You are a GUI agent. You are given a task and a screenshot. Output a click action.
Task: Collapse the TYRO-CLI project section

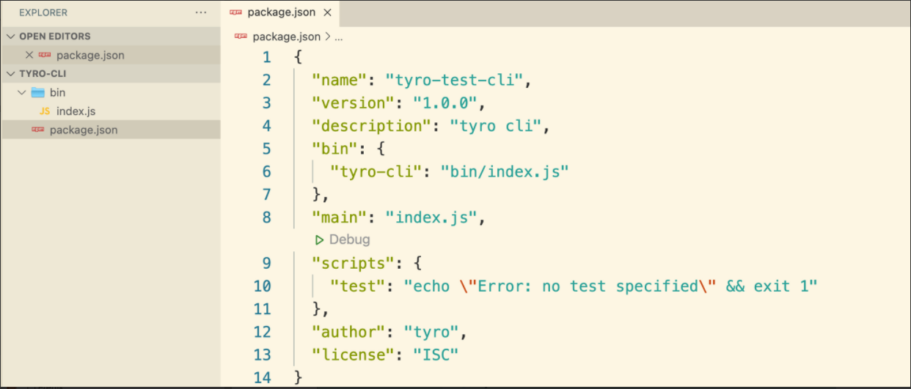(x=10, y=74)
